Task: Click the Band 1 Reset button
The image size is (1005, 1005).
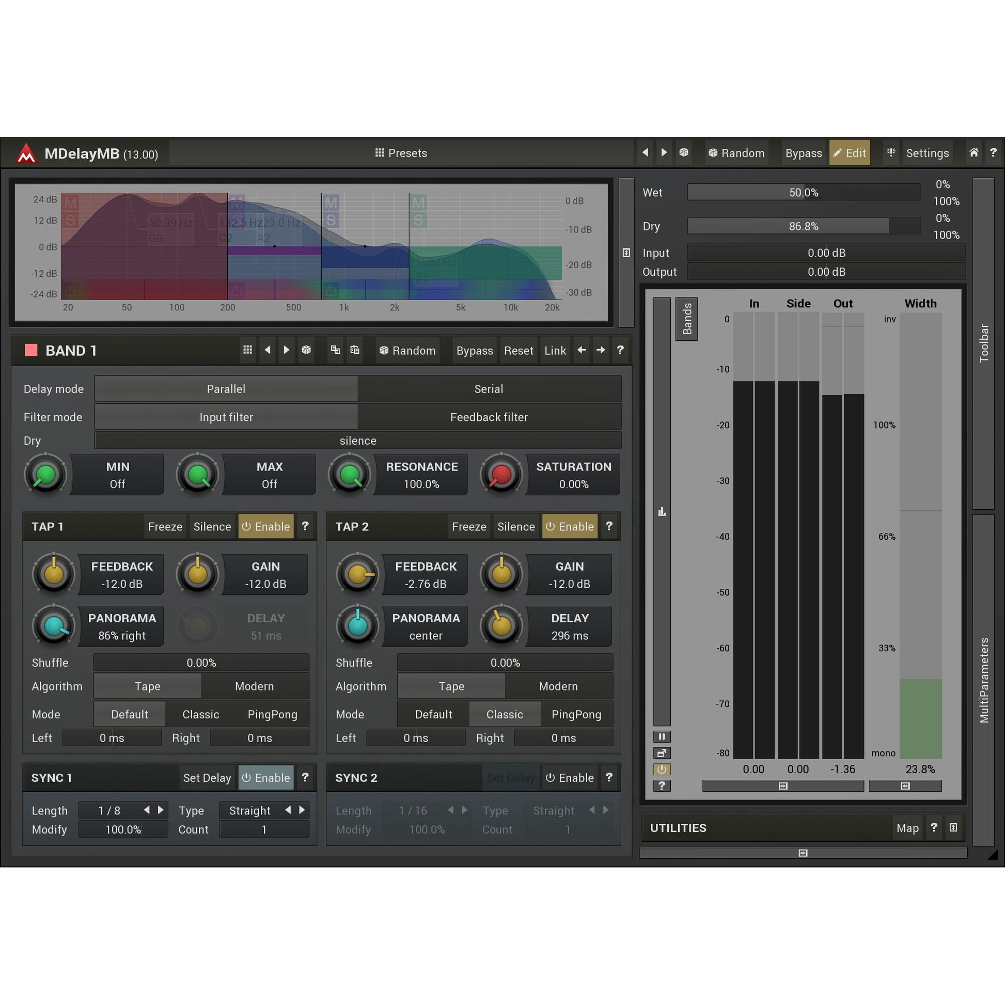Action: coord(518,351)
